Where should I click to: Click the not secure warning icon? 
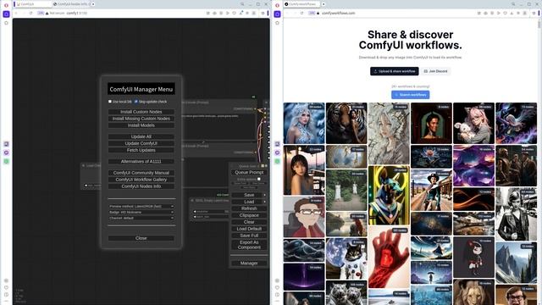coord(47,14)
